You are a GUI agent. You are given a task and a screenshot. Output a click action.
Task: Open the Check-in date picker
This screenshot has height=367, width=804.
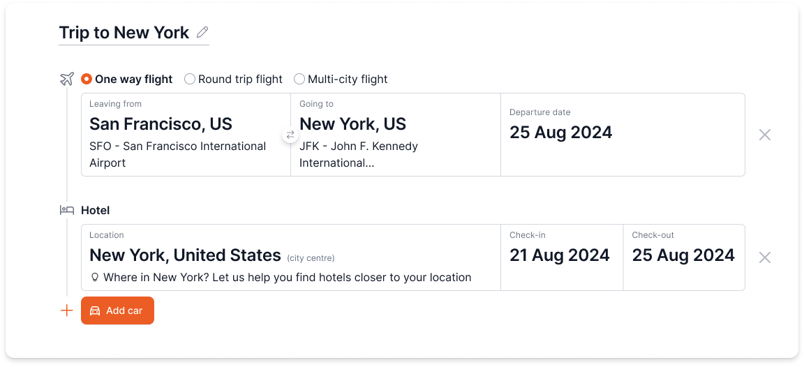click(x=560, y=256)
